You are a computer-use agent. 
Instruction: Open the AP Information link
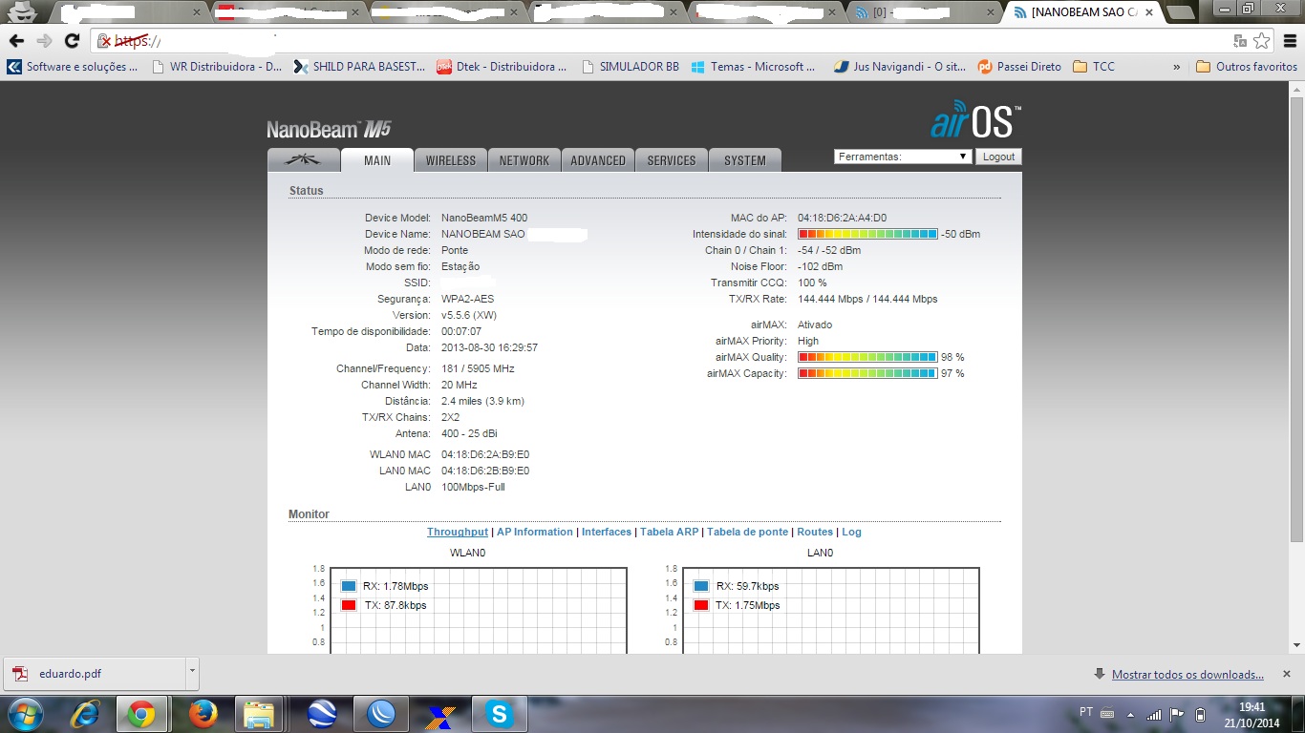[x=535, y=532]
